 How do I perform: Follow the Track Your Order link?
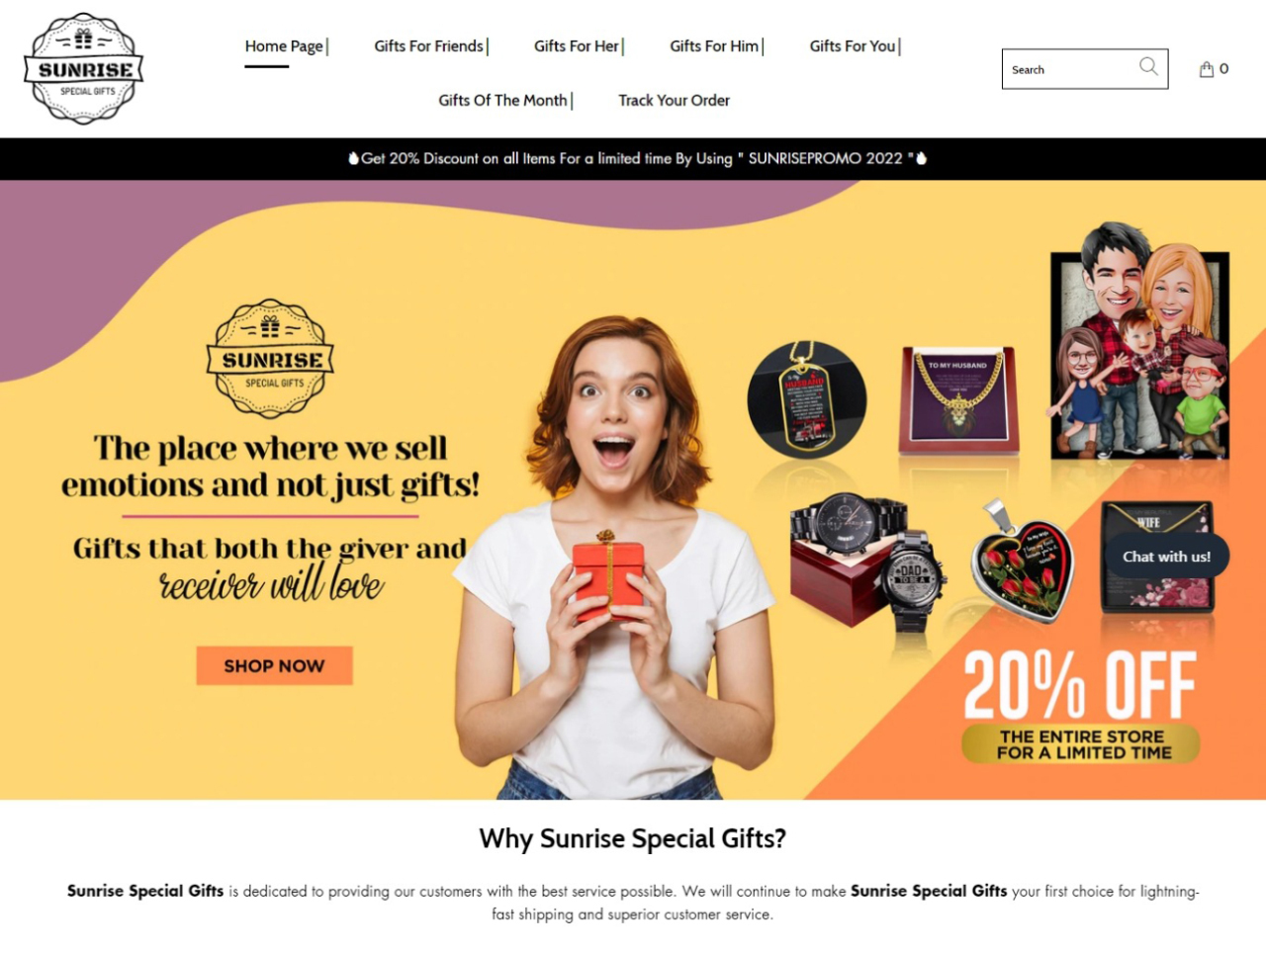click(x=675, y=100)
